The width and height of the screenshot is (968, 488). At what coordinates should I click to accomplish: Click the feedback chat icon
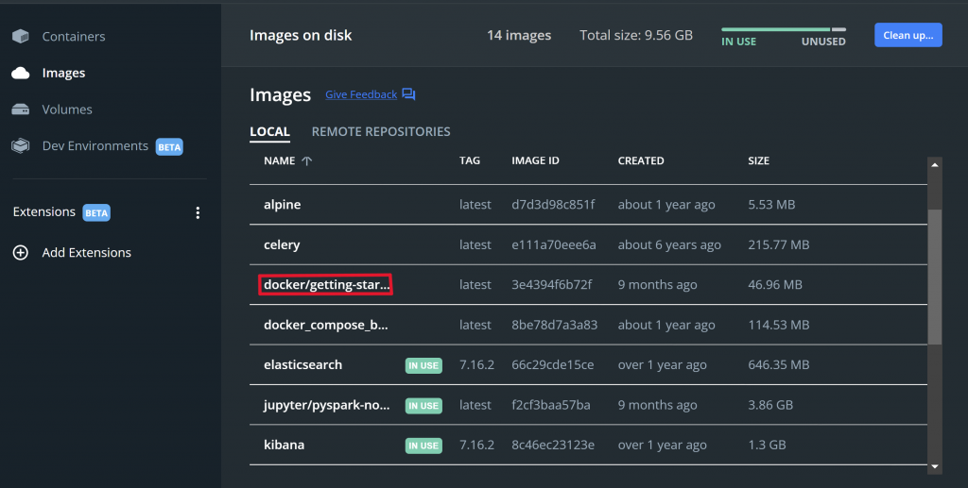[408, 94]
